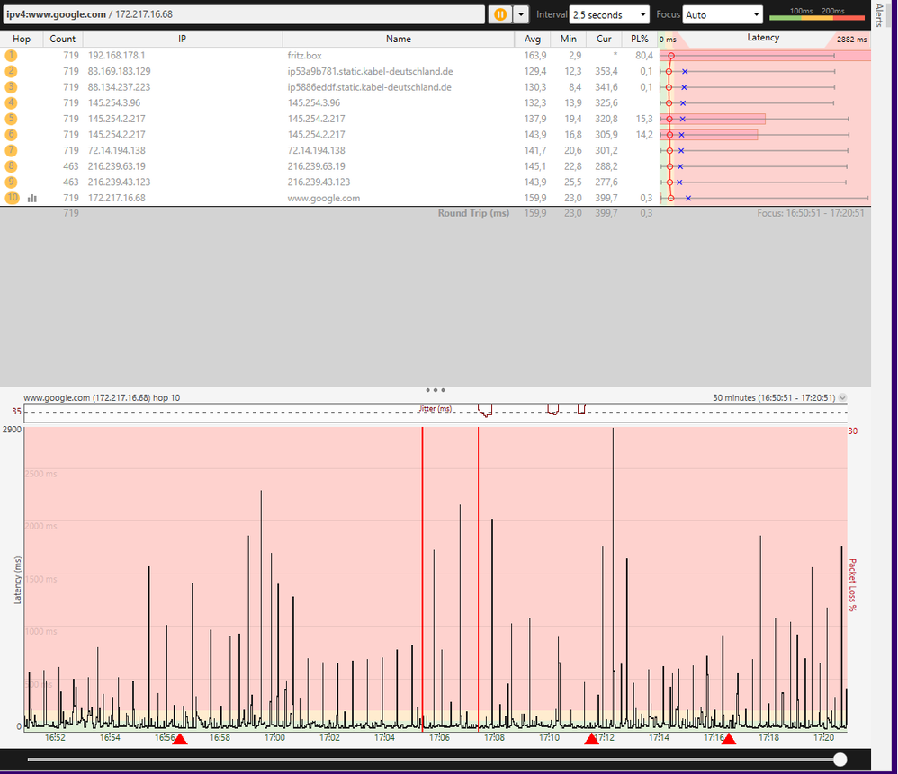Open the Focus Auto dropdown
This screenshot has height=774, width=898.
pos(723,14)
